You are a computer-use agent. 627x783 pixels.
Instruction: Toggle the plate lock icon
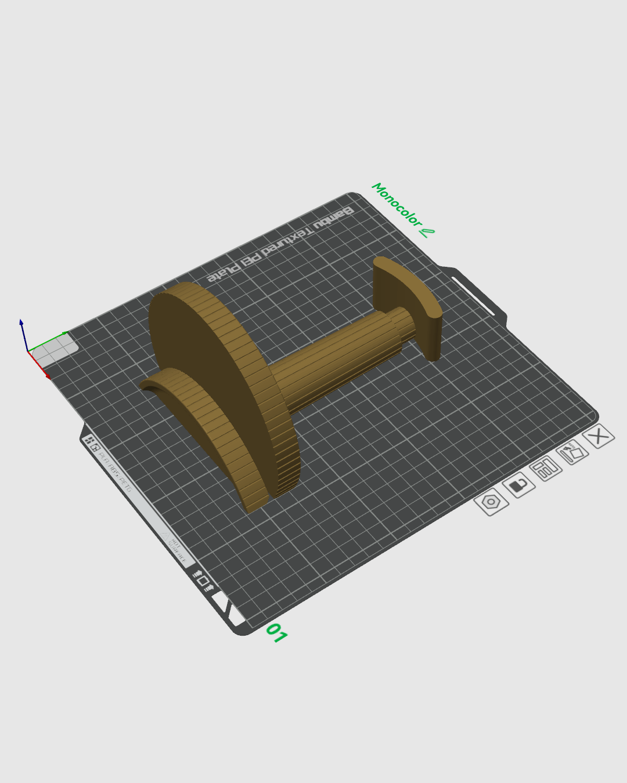point(518,485)
